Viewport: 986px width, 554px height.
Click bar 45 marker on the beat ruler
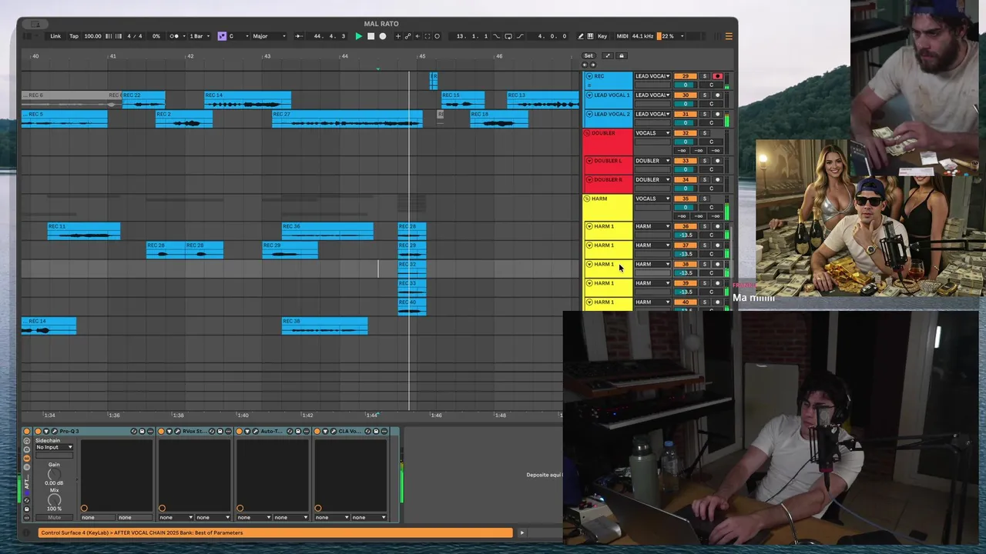point(421,56)
